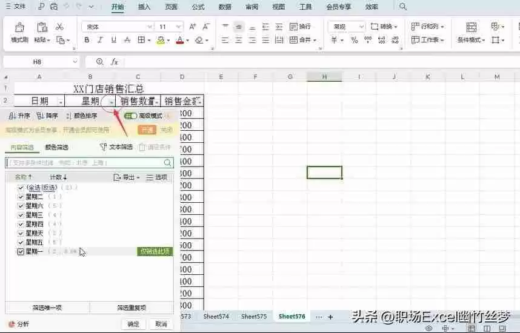Click the Export (导出) icon in filter list

[x=117, y=177]
